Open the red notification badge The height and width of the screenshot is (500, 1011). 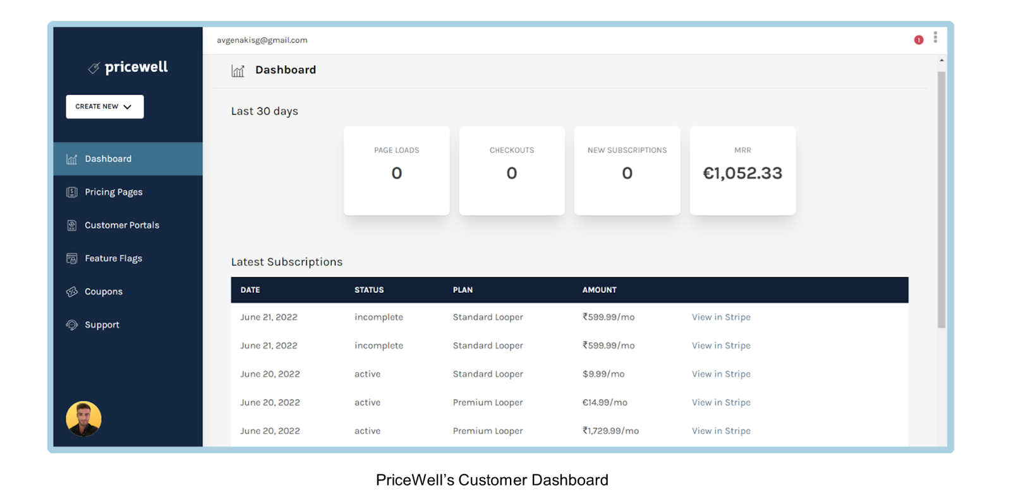pyautogui.click(x=919, y=40)
